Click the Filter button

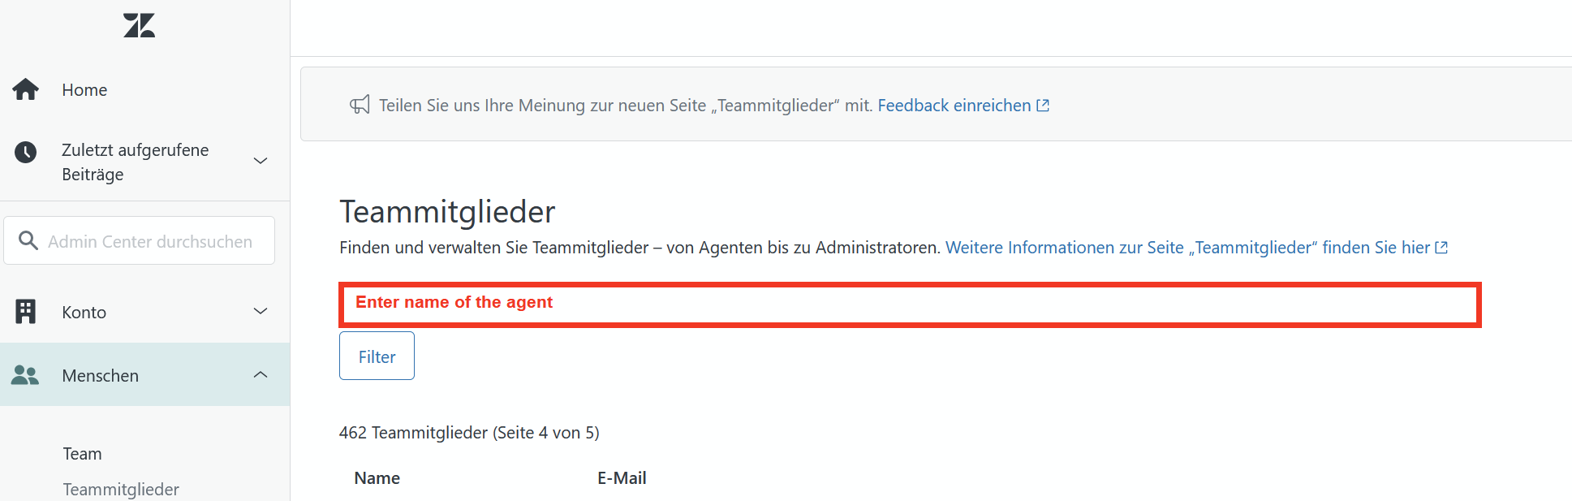click(377, 356)
